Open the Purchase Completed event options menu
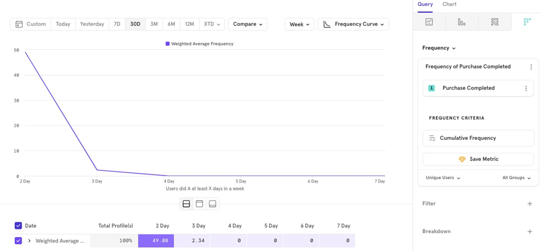Image resolution: width=541 pixels, height=251 pixels. coord(526,88)
